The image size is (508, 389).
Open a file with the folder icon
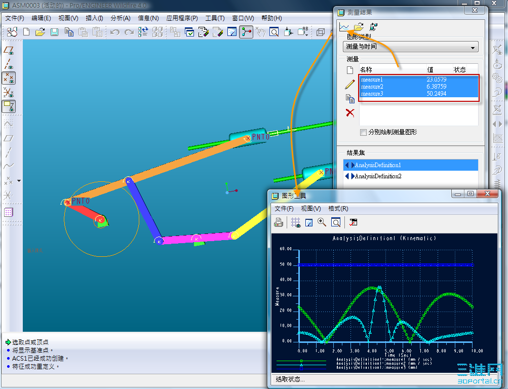tap(40, 32)
